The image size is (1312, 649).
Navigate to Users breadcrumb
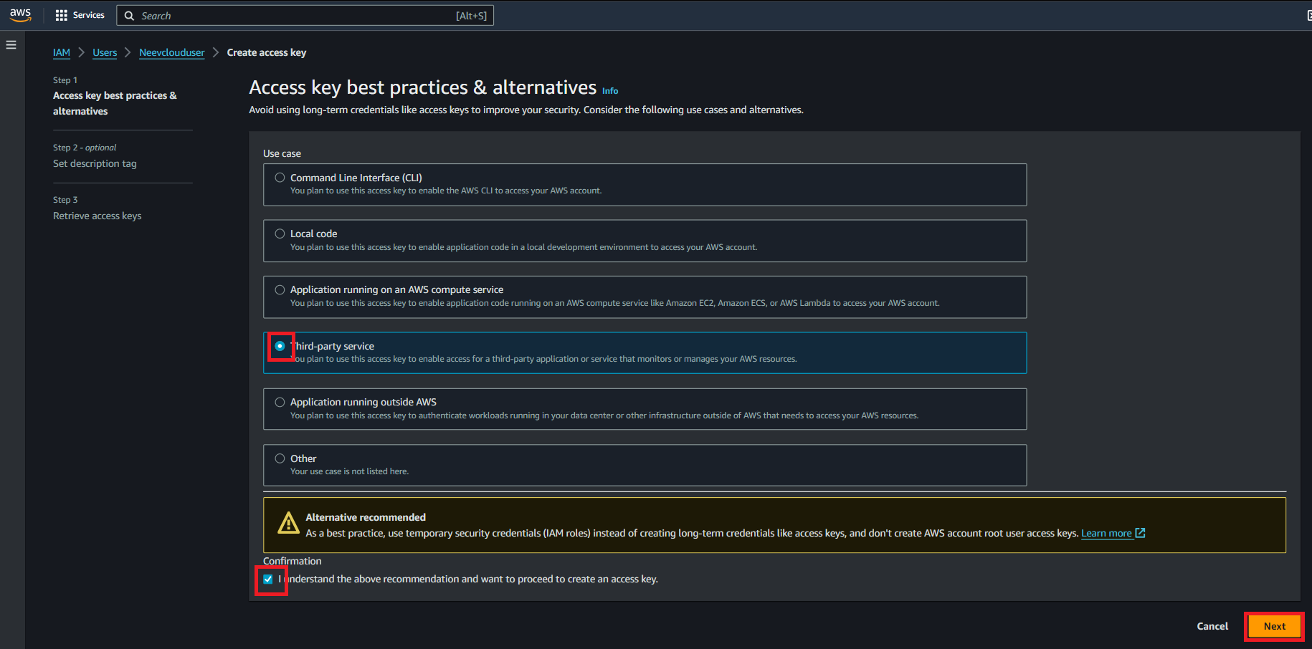tap(105, 52)
